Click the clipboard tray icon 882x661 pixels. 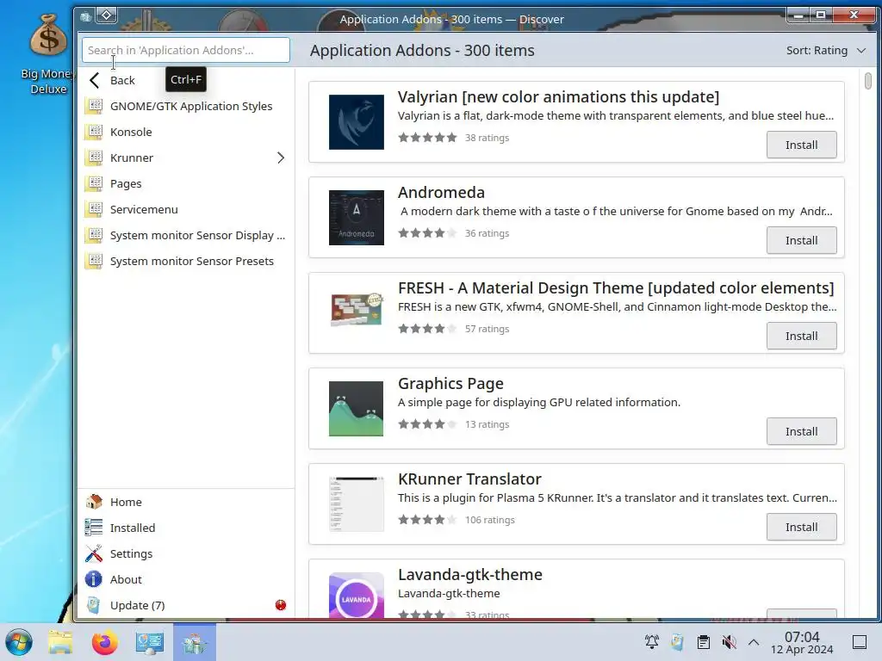click(x=703, y=642)
